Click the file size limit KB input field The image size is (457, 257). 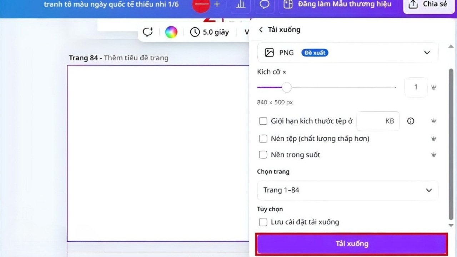(378, 121)
